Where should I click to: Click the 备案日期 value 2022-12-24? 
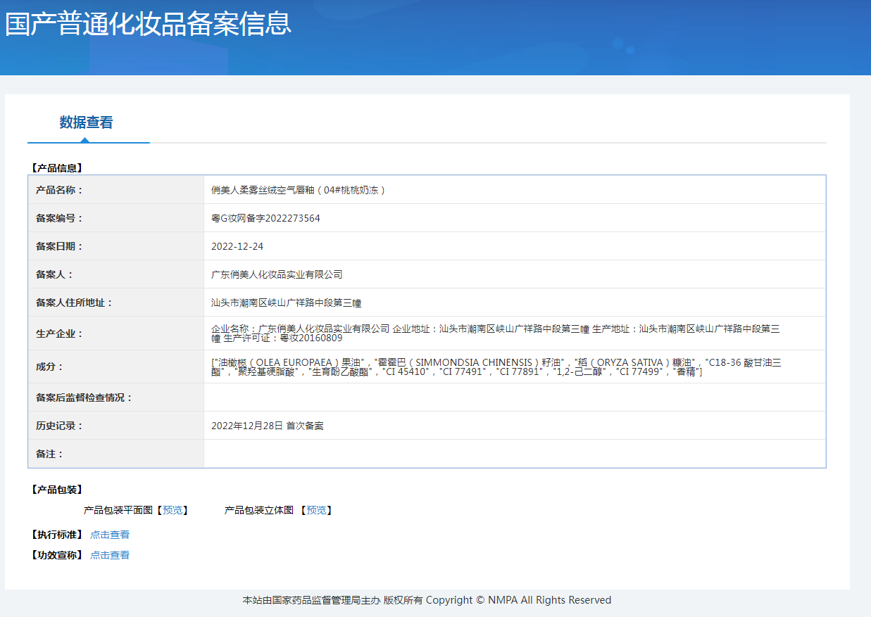tap(237, 246)
